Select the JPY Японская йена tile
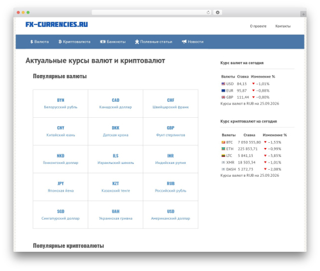 click(x=61, y=187)
